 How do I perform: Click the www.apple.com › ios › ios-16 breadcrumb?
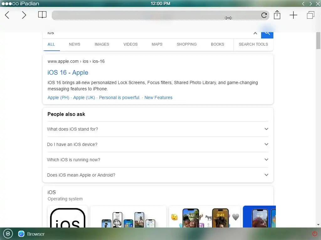[x=76, y=61]
